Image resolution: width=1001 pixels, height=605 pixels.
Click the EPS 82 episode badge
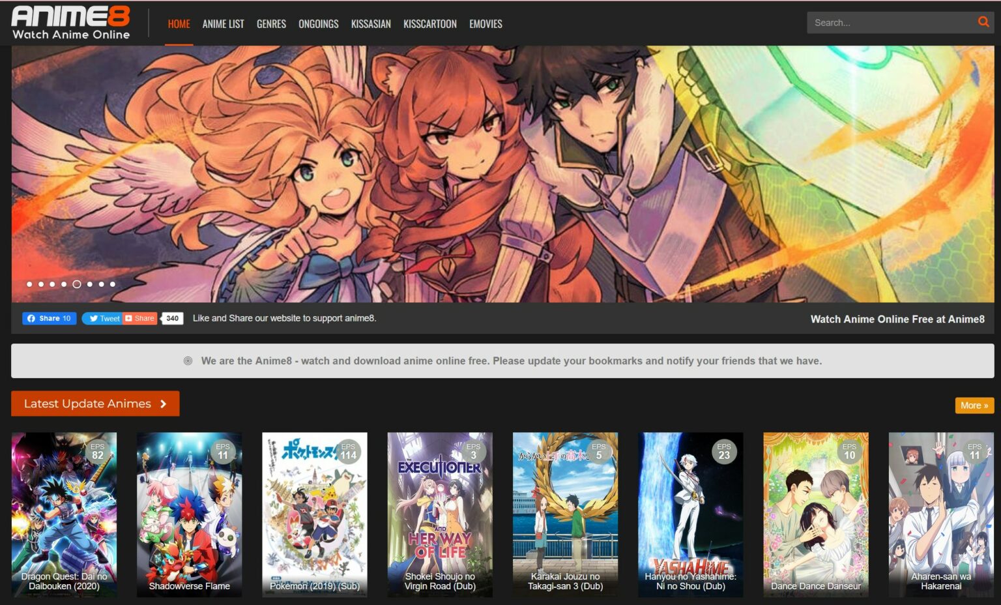[98, 452]
